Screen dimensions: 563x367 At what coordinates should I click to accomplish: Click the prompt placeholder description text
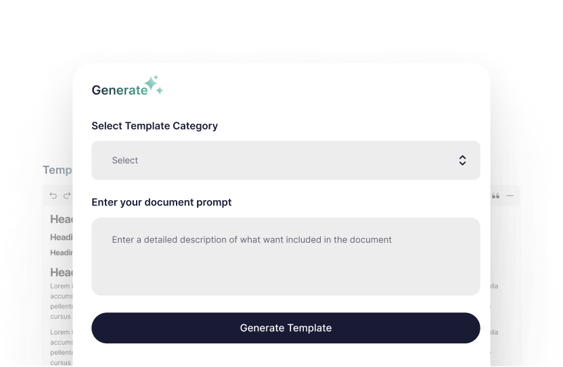tap(252, 239)
